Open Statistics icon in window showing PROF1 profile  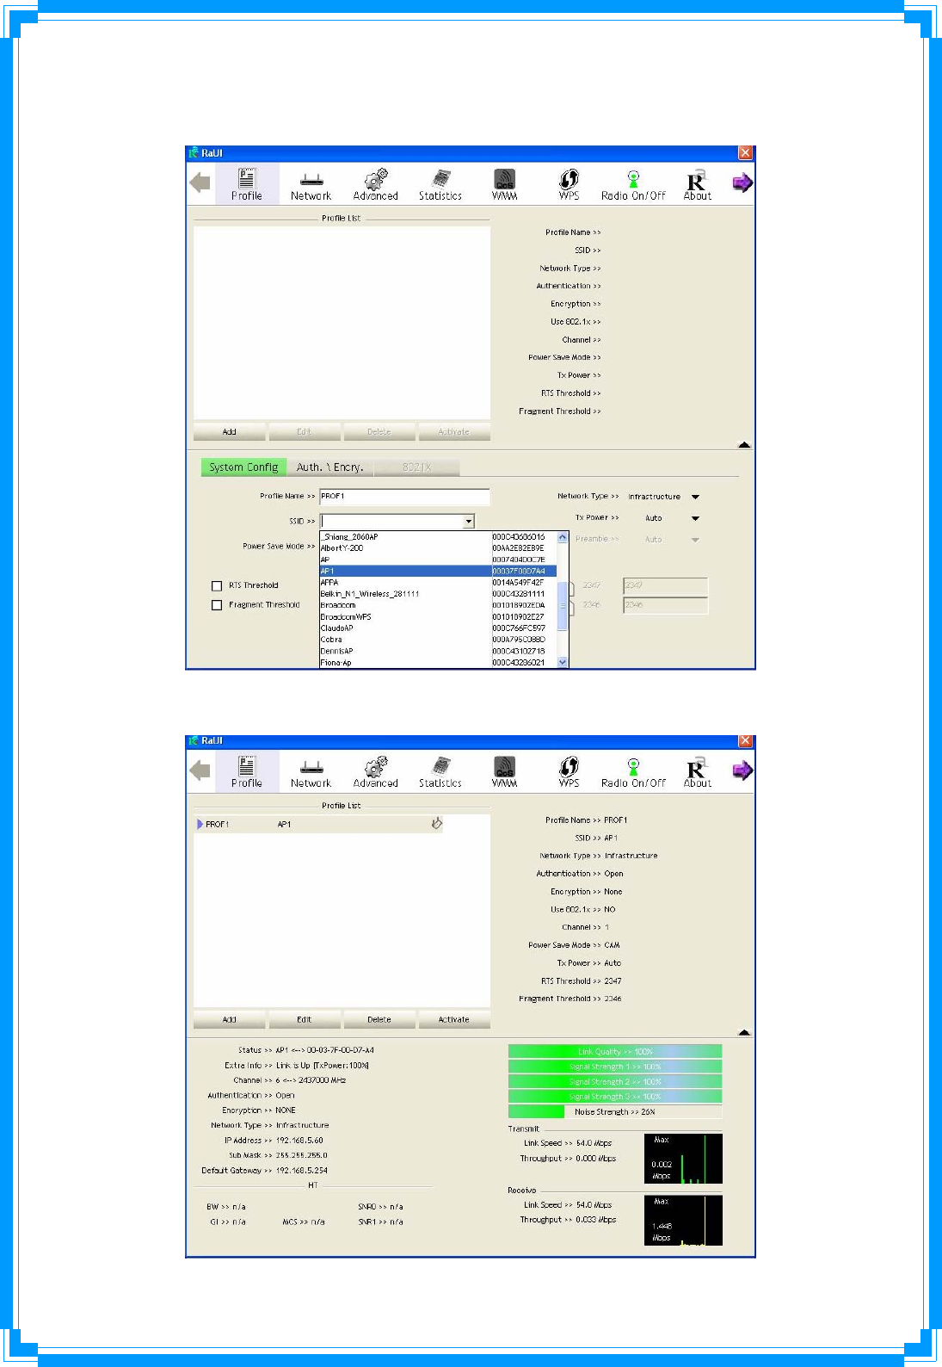(x=440, y=772)
